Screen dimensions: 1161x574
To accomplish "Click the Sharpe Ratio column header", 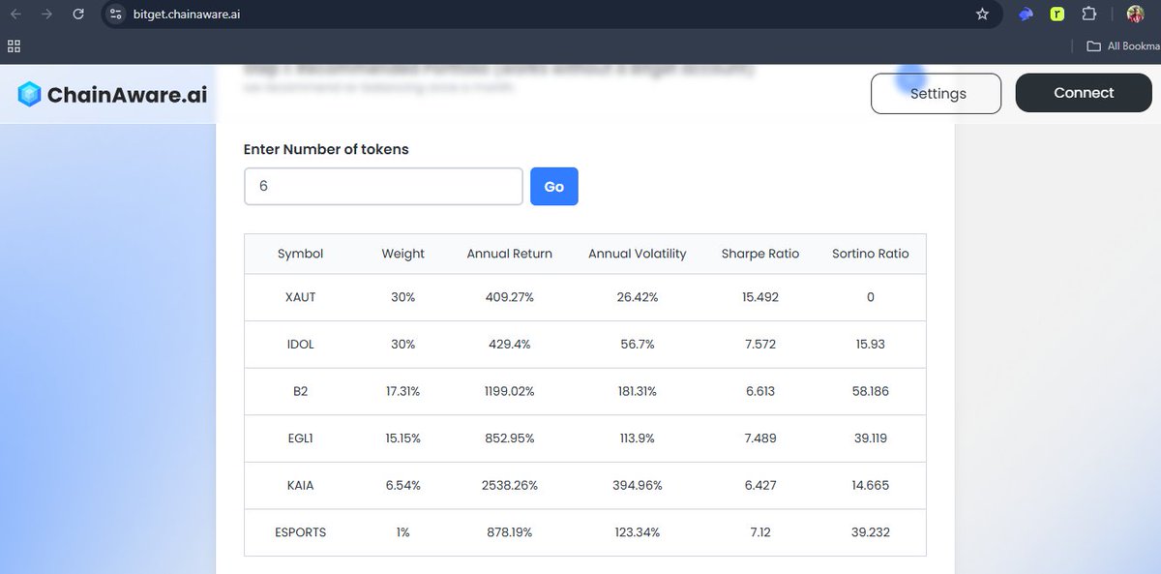I will point(760,254).
